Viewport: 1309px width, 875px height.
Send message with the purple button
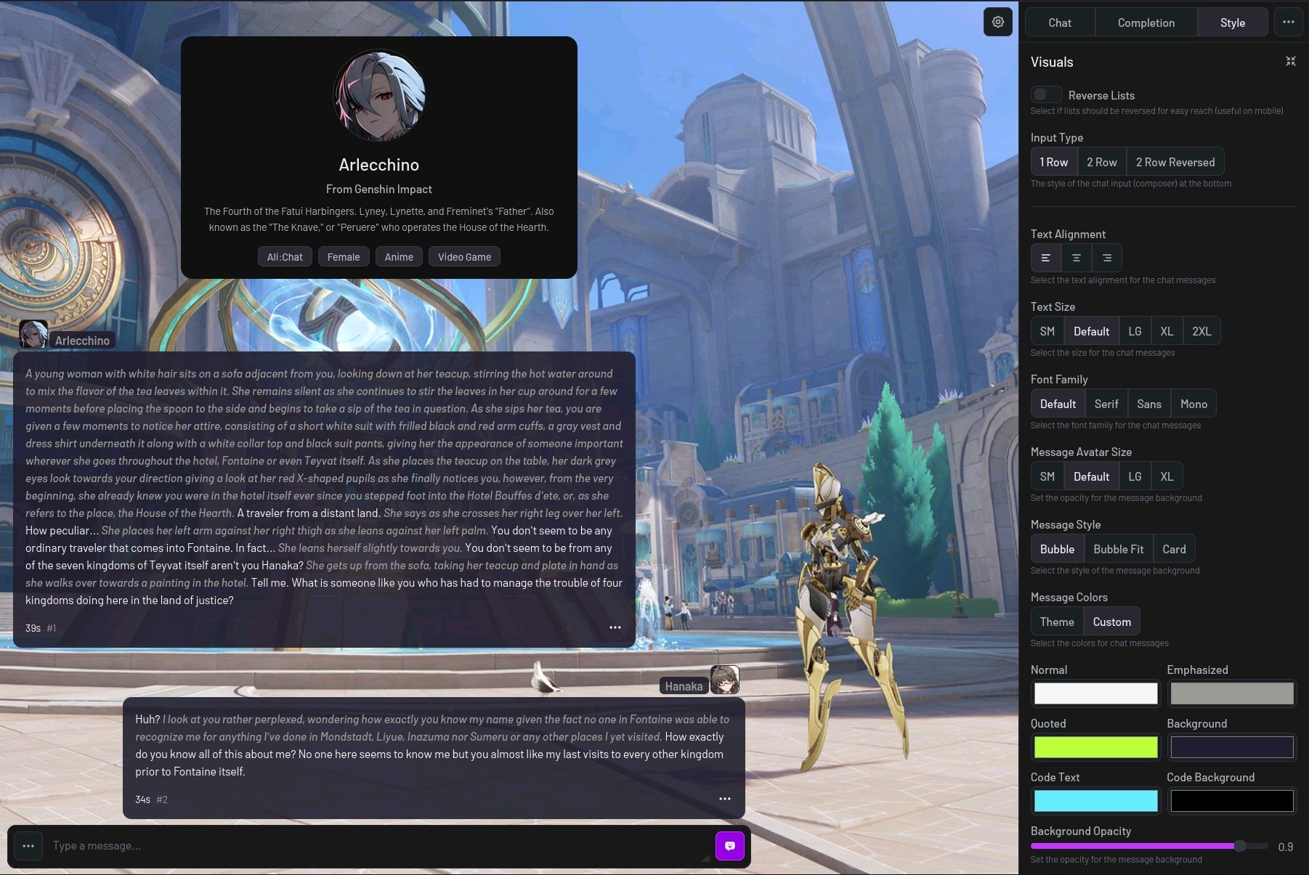coord(729,846)
